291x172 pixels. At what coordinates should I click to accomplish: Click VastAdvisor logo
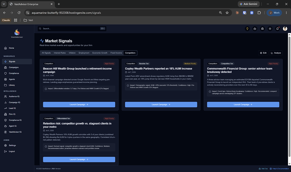point(17,34)
